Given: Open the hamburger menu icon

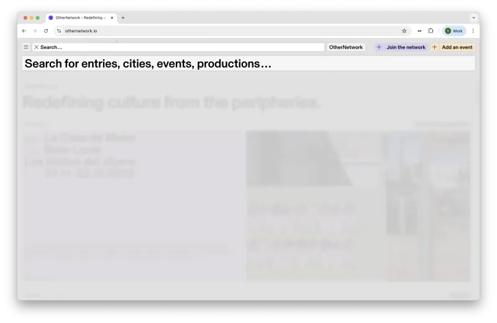Looking at the screenshot, I should 26,47.
